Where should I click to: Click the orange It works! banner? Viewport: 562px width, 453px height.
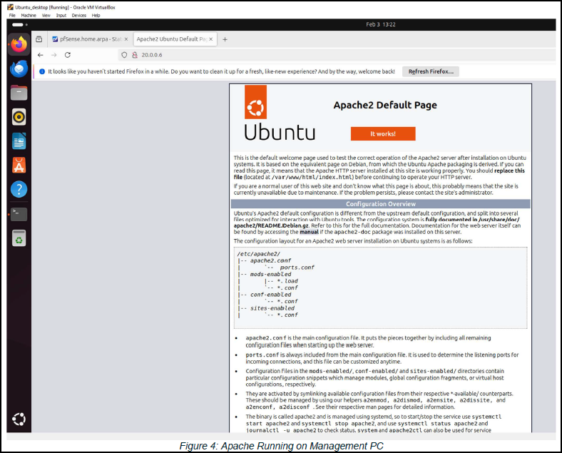(383, 133)
